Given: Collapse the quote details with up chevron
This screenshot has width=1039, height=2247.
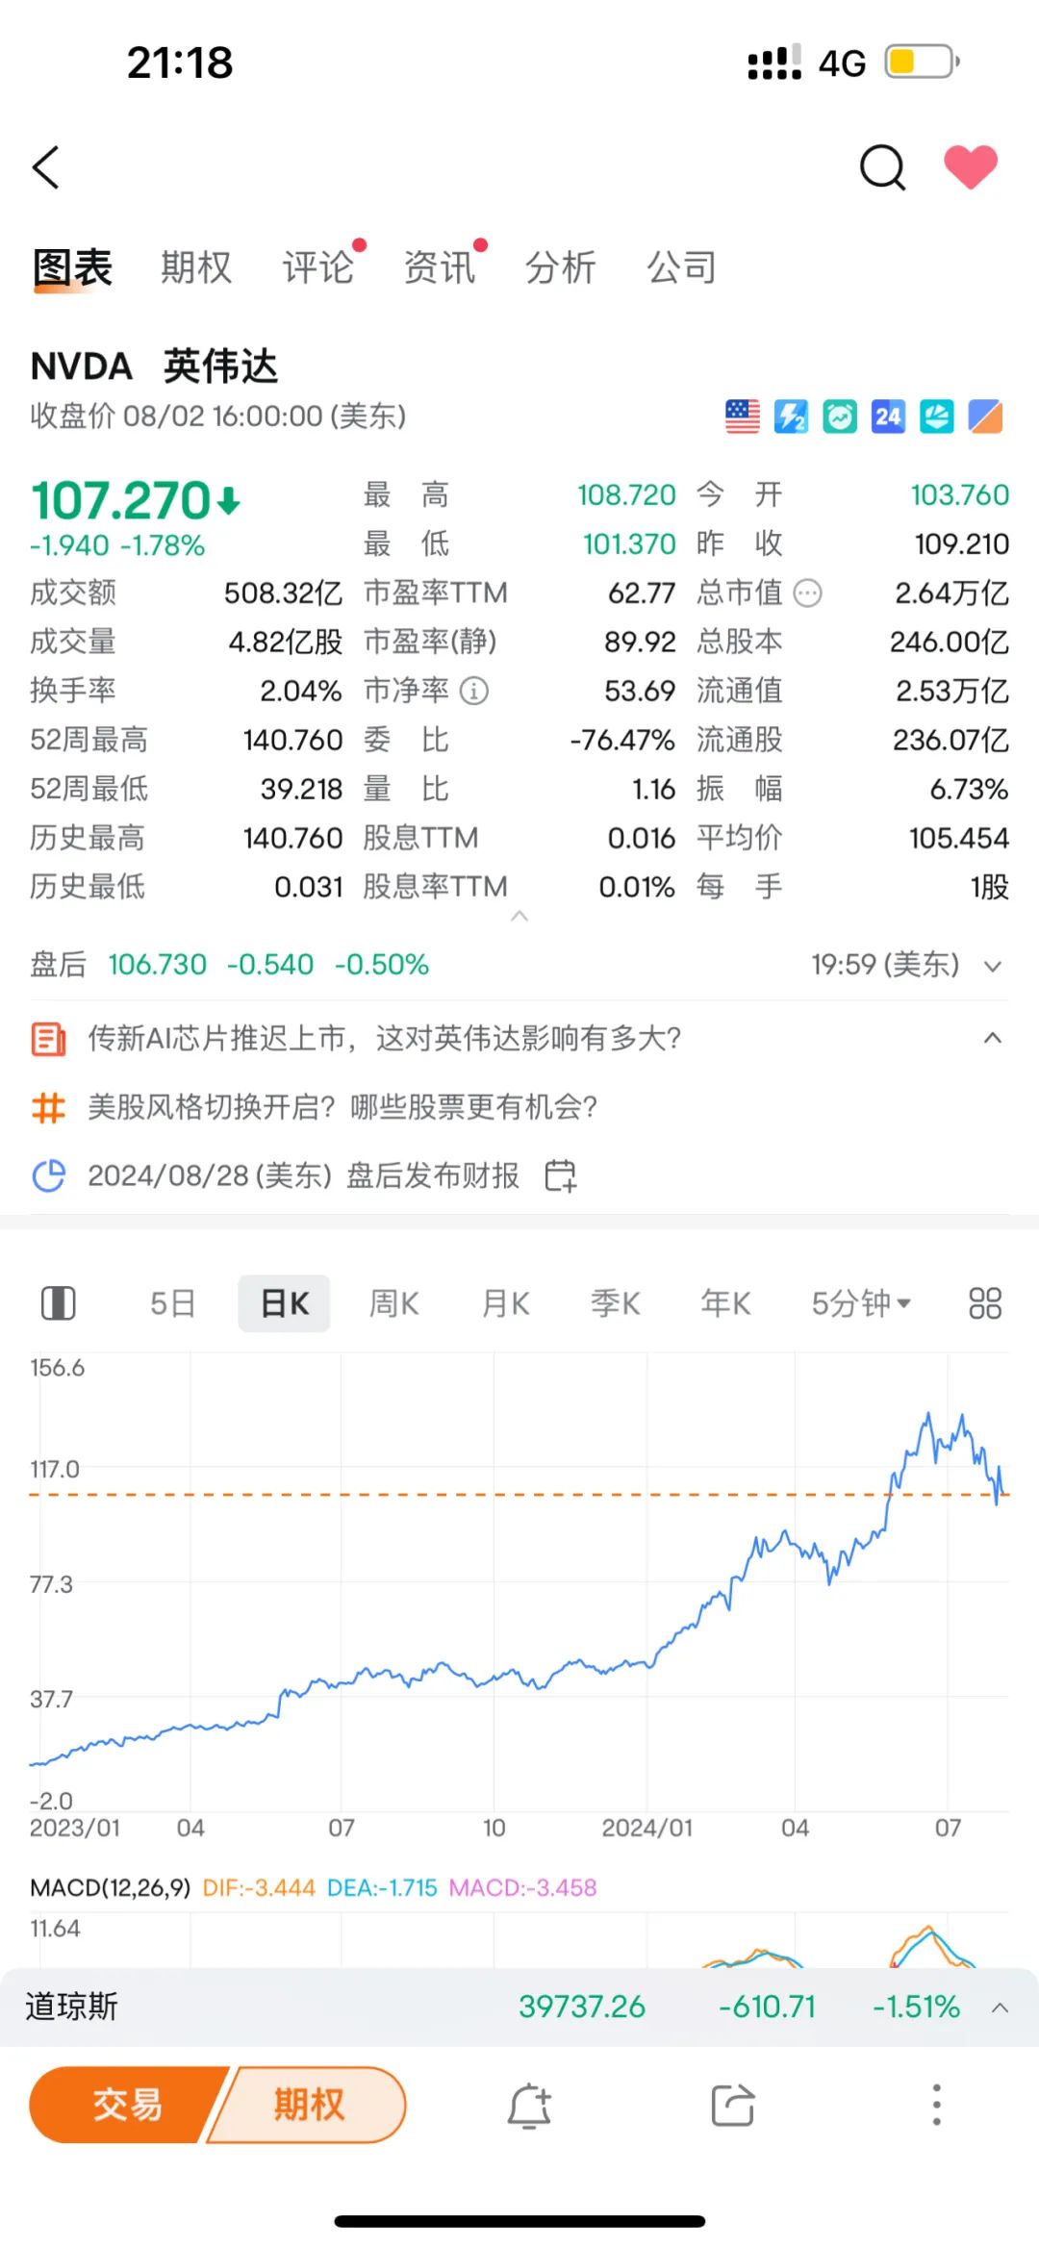Looking at the screenshot, I should coord(519,916).
